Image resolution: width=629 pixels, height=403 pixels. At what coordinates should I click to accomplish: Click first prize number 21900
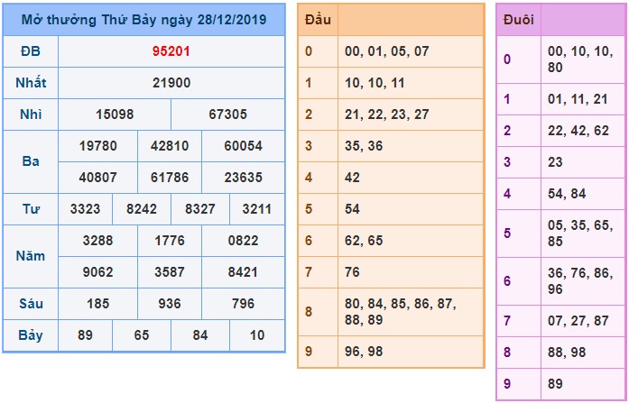tap(171, 83)
